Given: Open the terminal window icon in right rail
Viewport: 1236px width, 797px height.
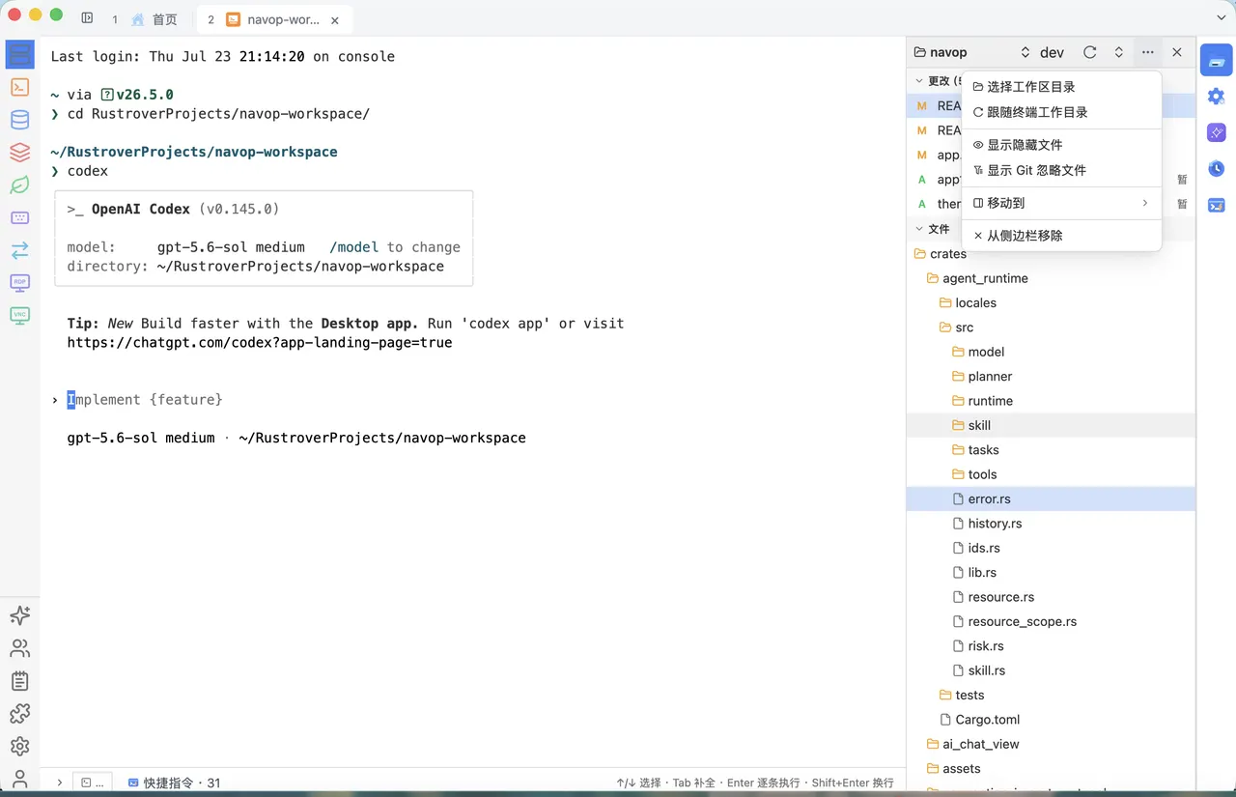Looking at the screenshot, I should tap(1217, 205).
